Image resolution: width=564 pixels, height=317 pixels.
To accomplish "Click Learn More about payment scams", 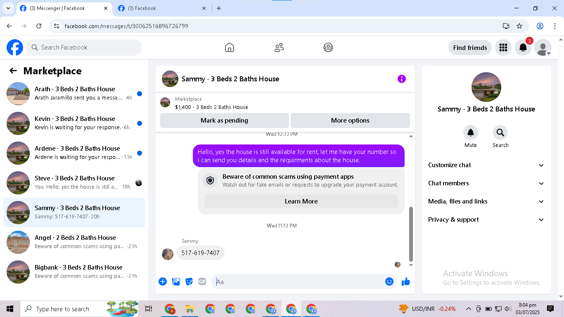I will tap(301, 201).
